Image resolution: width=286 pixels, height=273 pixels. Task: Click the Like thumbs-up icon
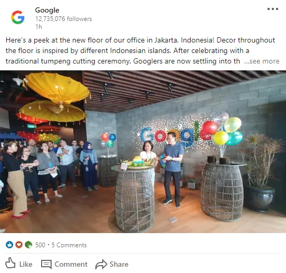point(10,263)
